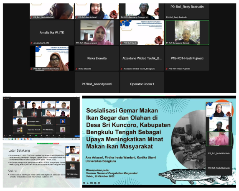Open Chrome from the Windows taskbar

25,139
